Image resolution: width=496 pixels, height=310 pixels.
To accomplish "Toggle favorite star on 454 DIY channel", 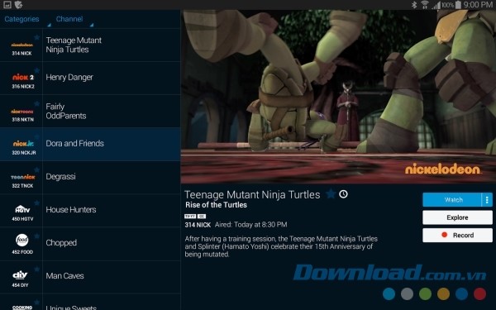I will (x=37, y=269).
